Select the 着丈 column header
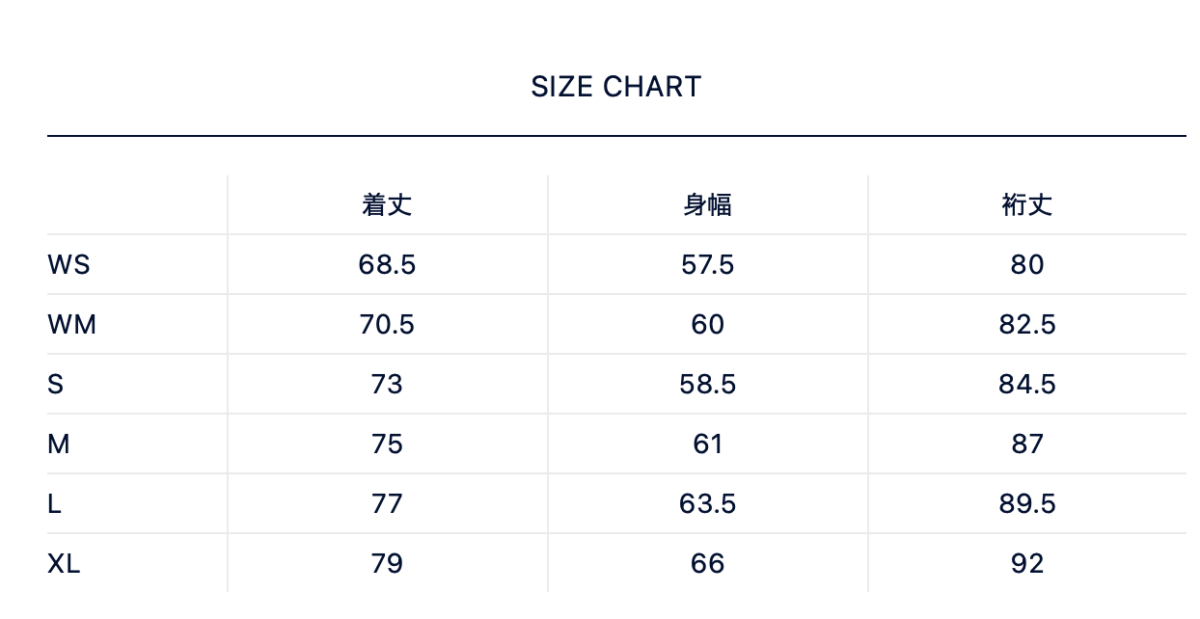The image size is (1200, 619). click(x=387, y=204)
